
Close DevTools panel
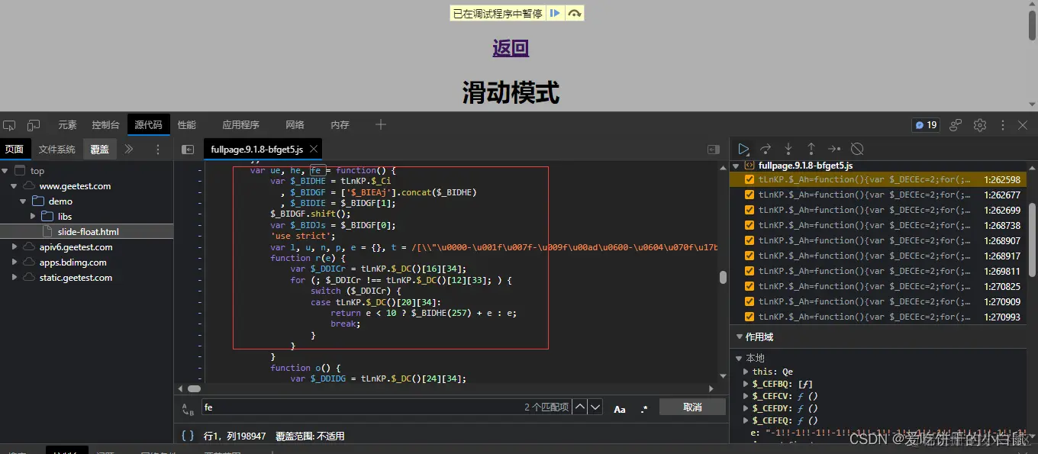point(1023,125)
